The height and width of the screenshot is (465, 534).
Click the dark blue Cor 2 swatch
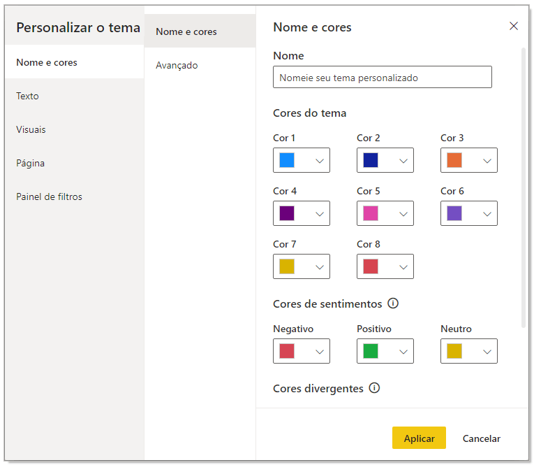(x=371, y=160)
